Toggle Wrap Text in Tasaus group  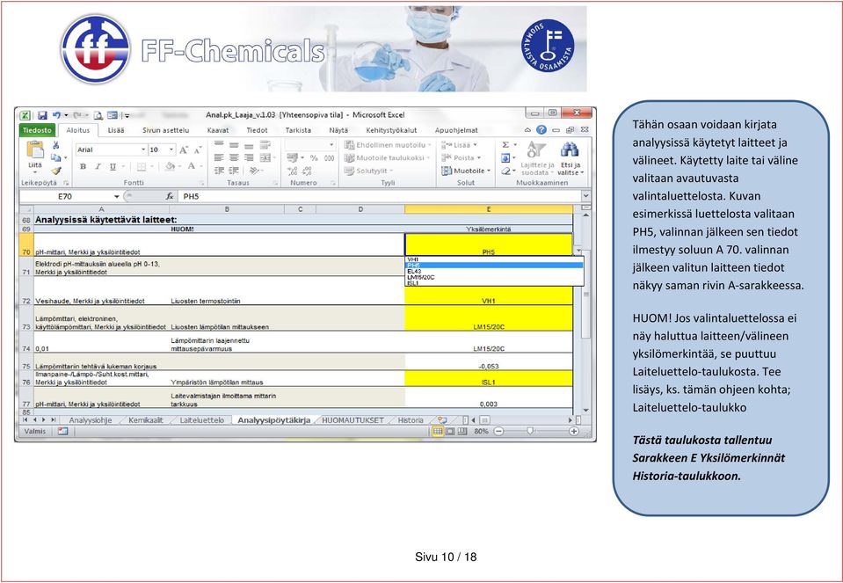(x=265, y=145)
